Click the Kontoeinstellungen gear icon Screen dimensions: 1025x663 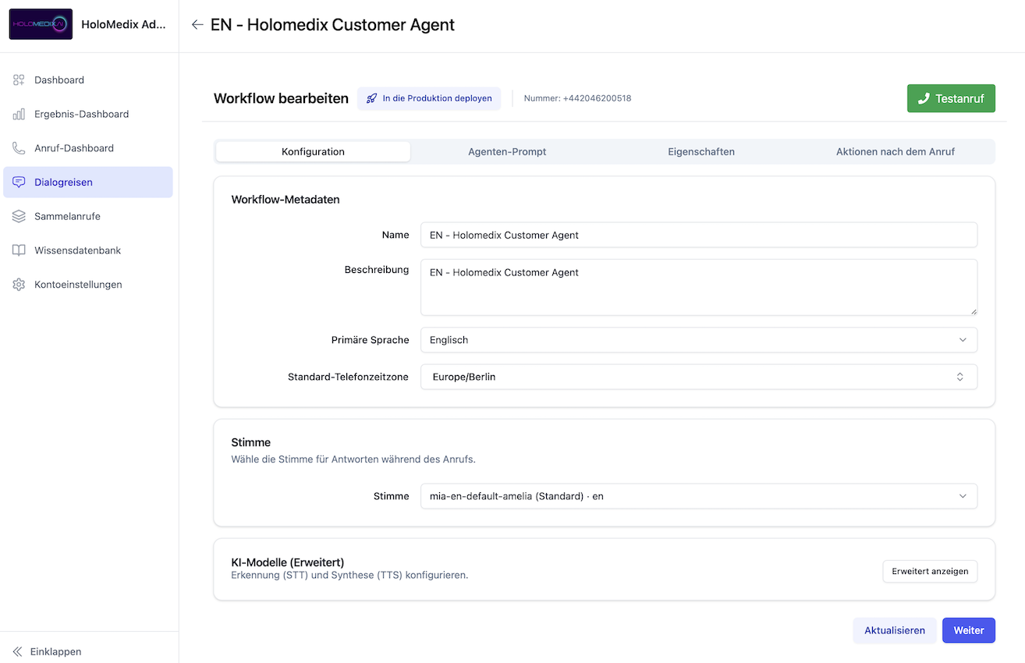19,285
